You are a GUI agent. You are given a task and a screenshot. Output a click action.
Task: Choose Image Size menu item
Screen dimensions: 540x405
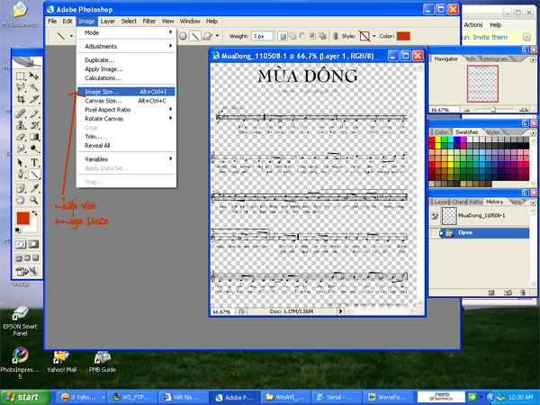[x=126, y=92]
